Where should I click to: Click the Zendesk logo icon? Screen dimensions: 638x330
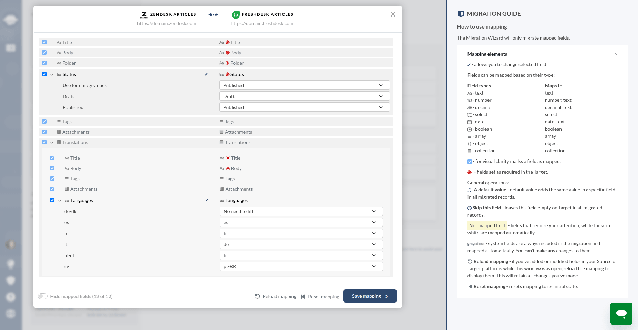144,15
